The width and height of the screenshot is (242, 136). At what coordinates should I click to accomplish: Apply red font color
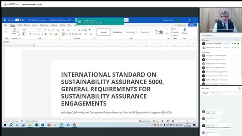[x=56, y=34]
